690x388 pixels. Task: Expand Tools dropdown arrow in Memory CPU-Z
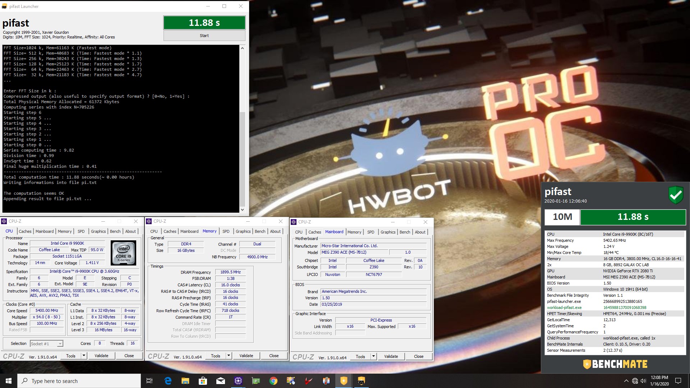coord(229,356)
